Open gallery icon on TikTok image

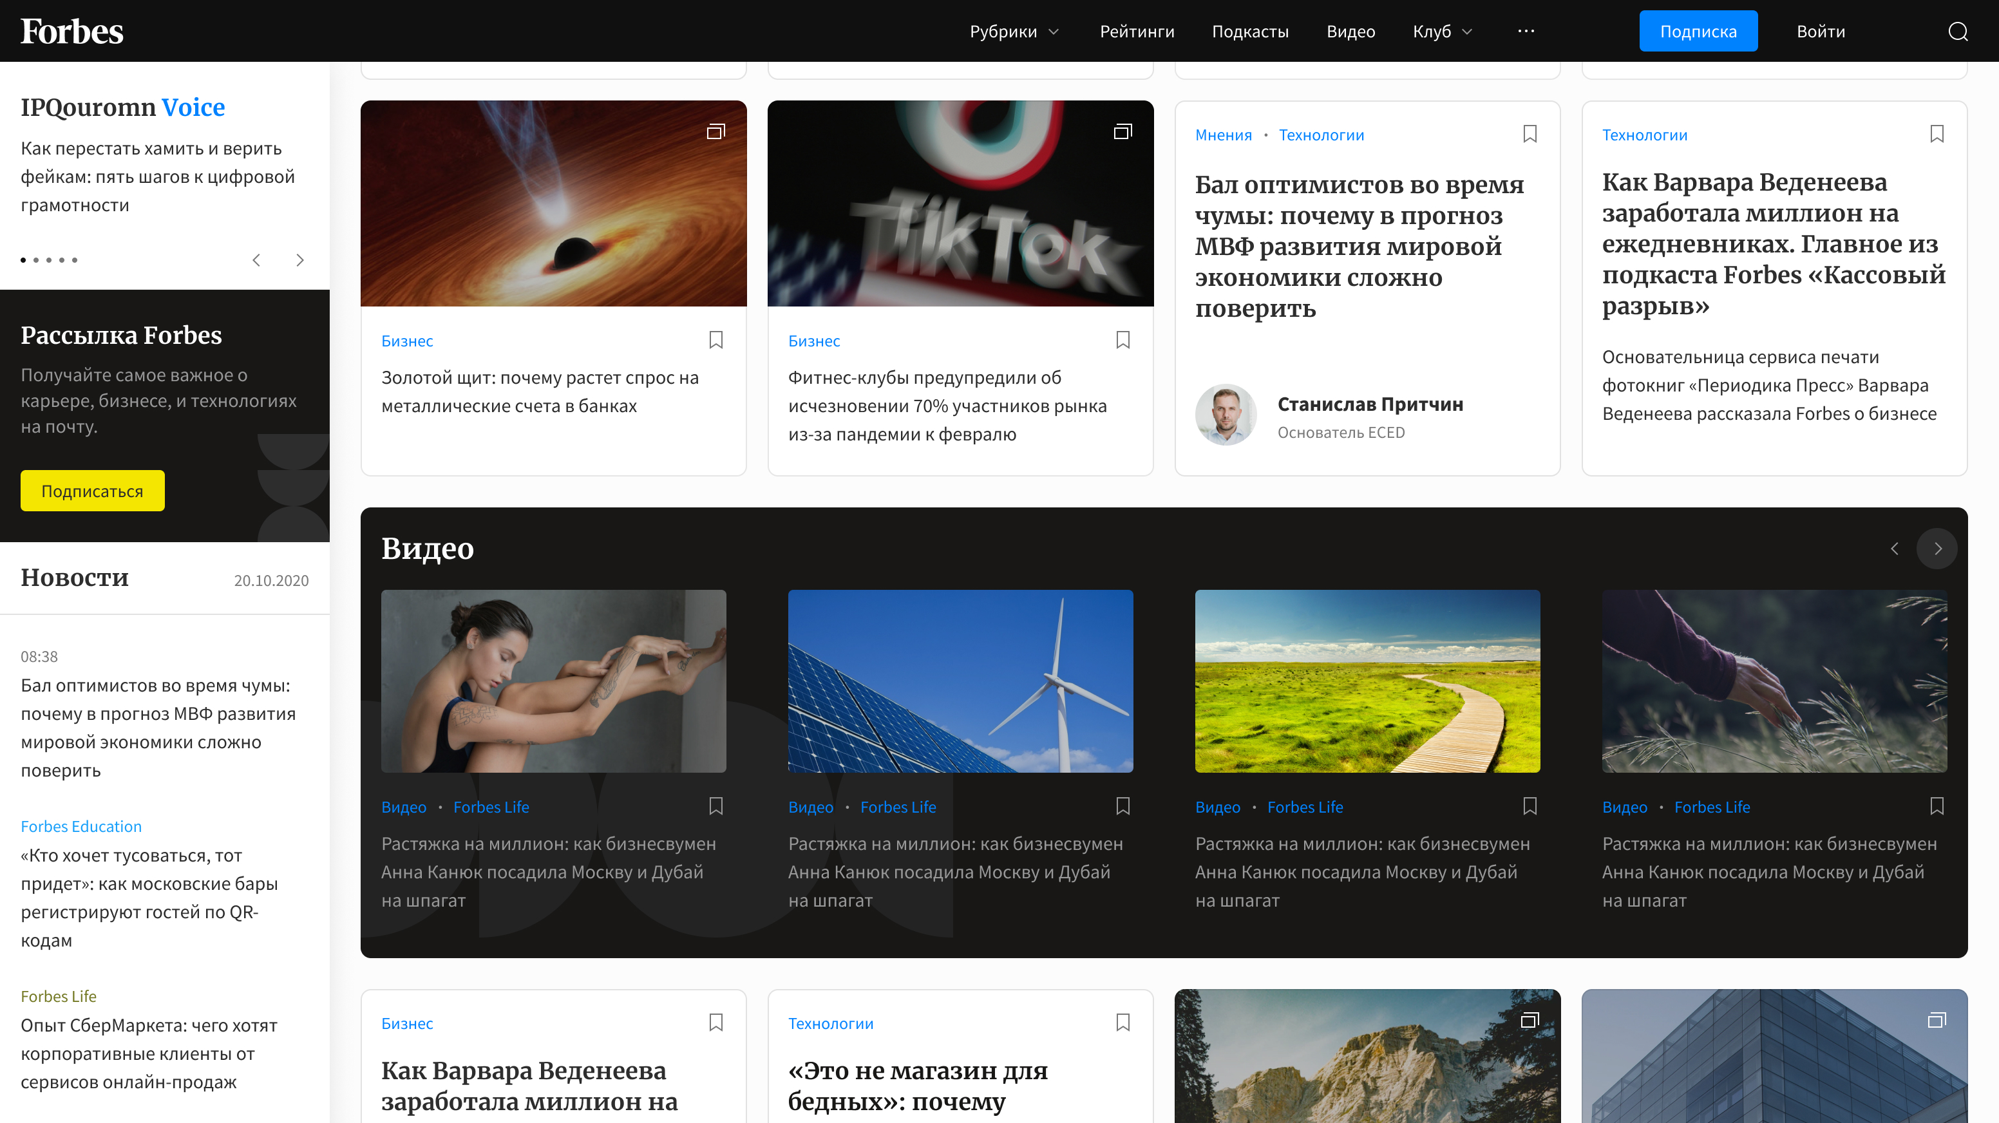tap(1122, 131)
